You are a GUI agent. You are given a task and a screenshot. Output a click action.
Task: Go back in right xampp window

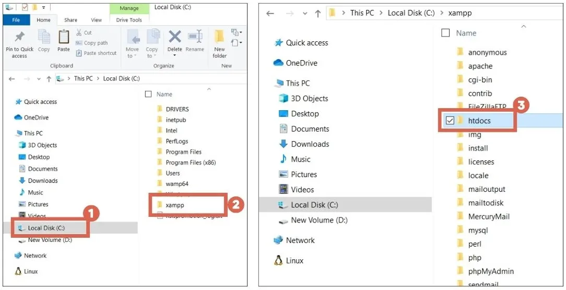(270, 14)
